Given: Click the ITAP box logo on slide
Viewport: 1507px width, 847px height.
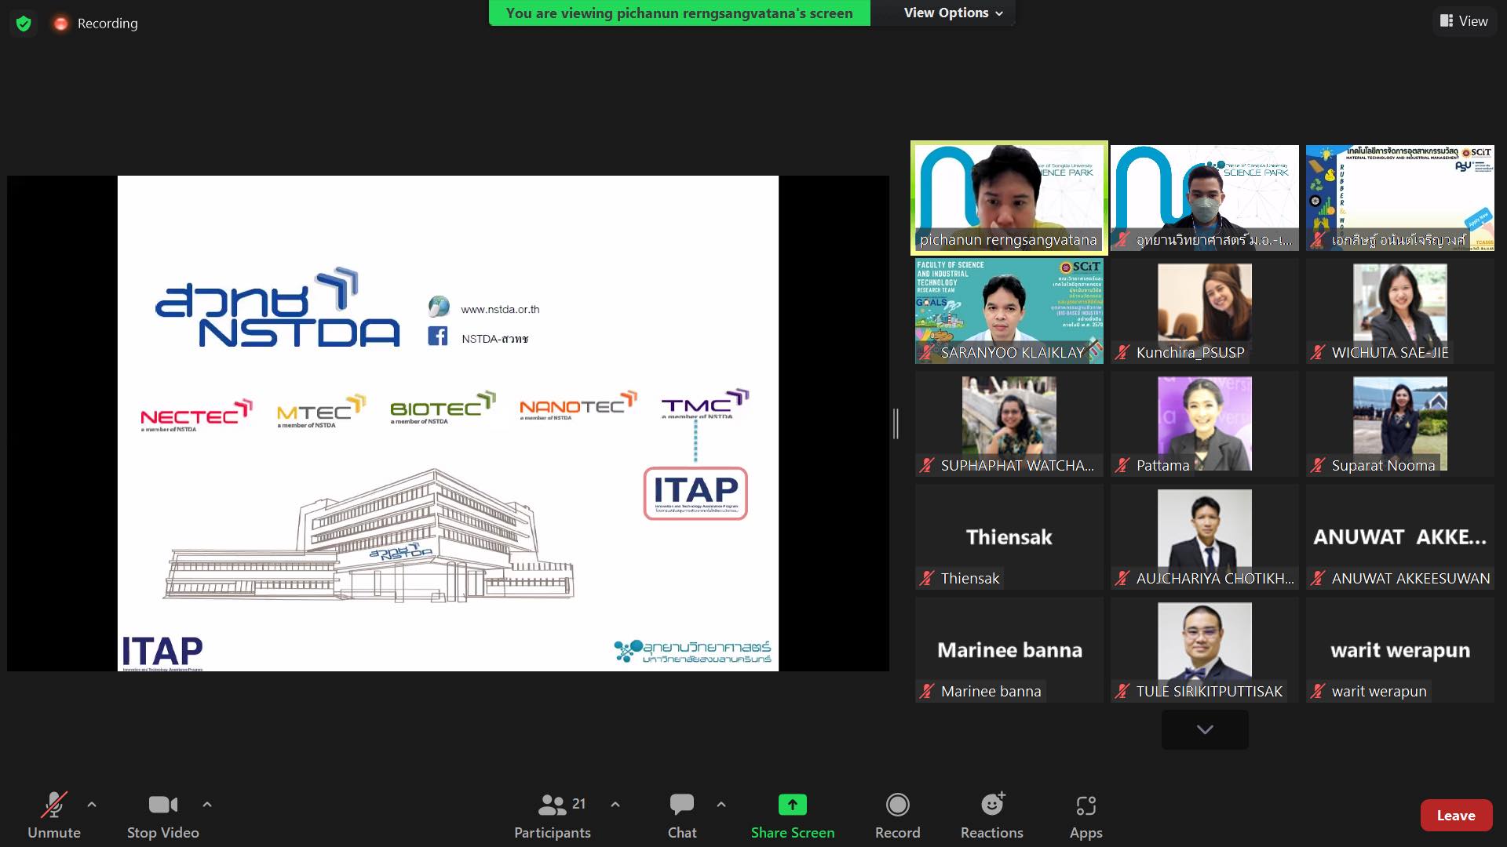Looking at the screenshot, I should (695, 493).
